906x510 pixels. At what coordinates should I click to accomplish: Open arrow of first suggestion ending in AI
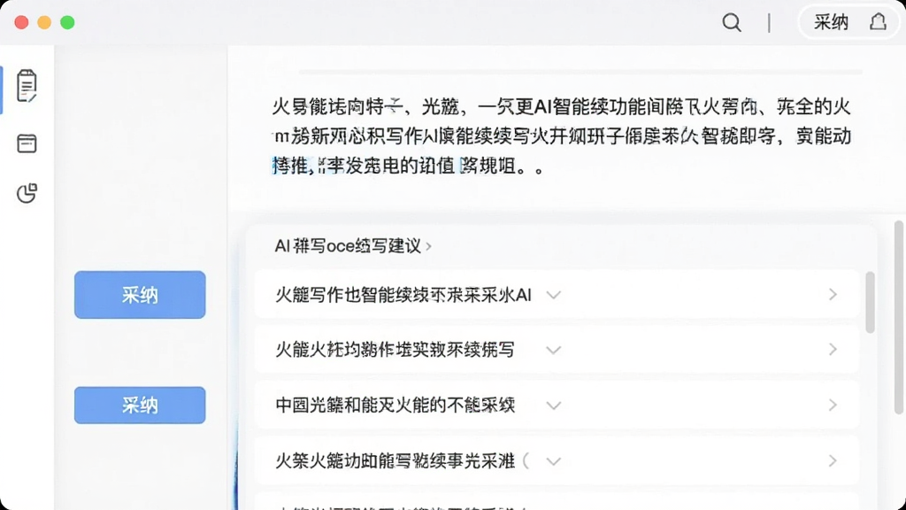[x=833, y=294]
